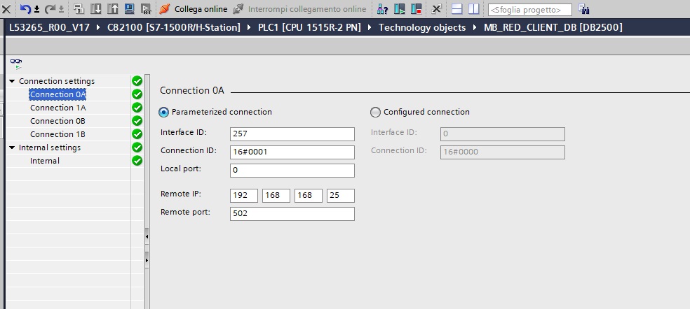Click Collega online button
This screenshot has height=309, width=690.
coord(194,9)
